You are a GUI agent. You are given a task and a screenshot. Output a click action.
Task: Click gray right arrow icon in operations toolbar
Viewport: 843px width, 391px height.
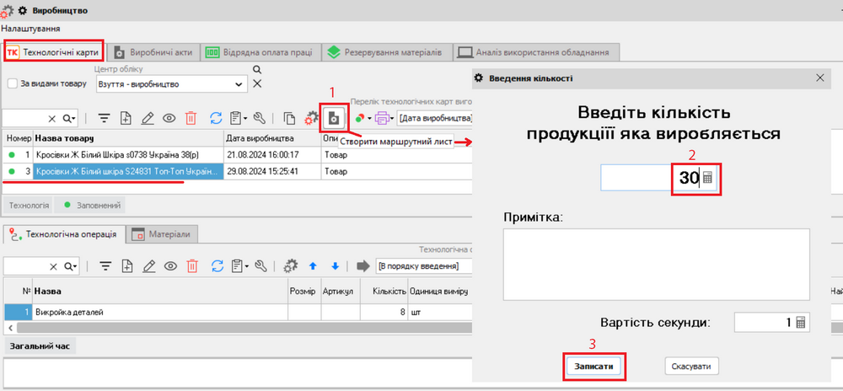click(x=363, y=265)
